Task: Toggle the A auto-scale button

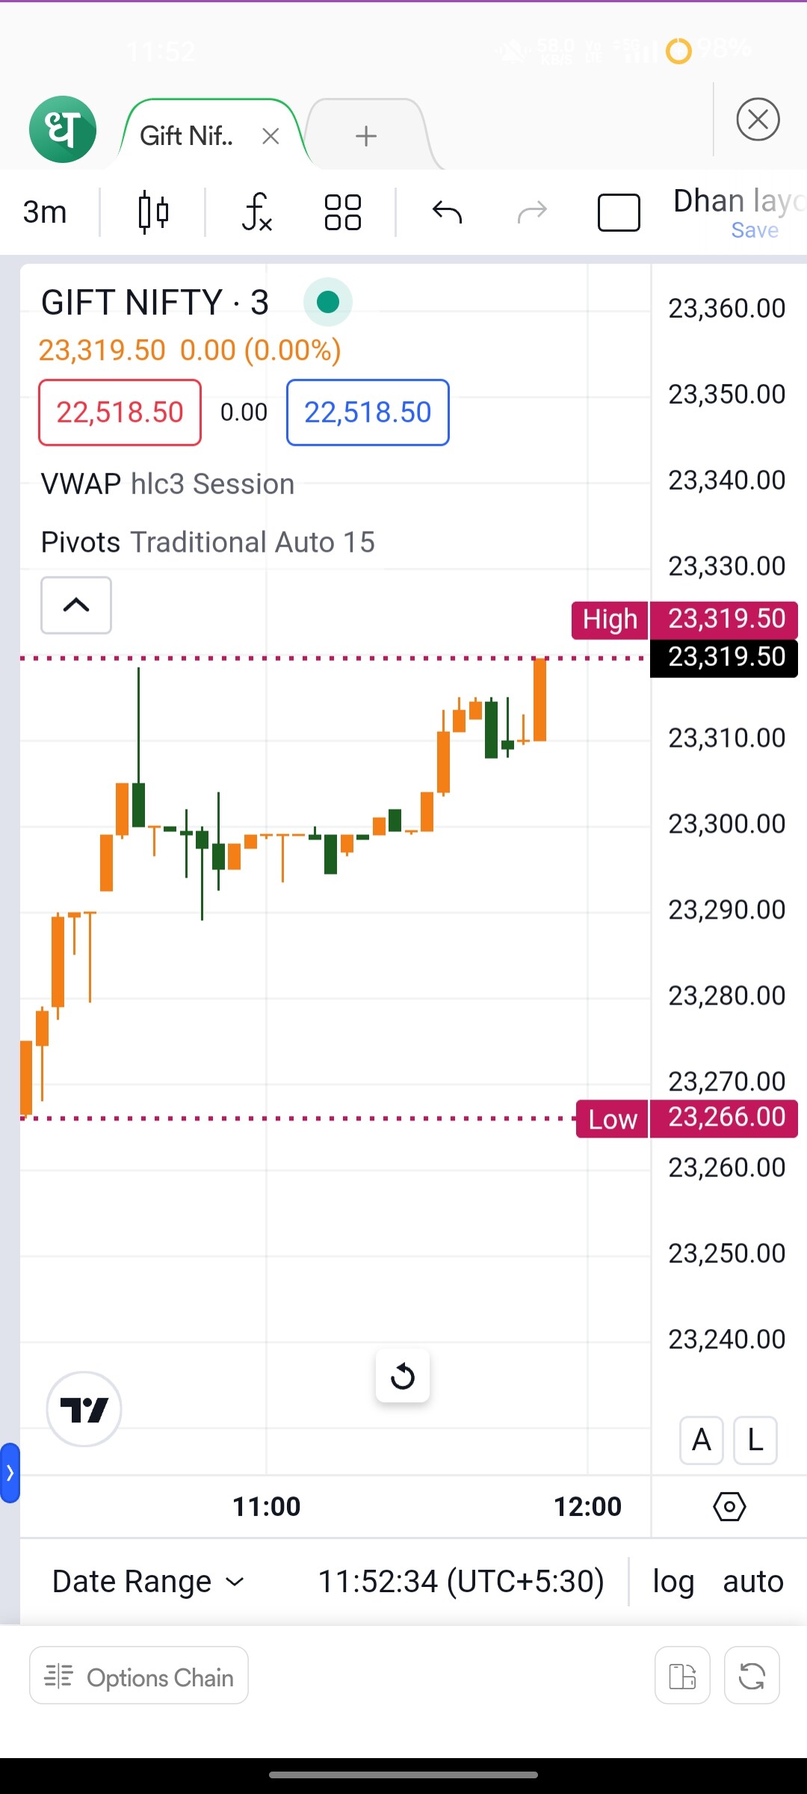Action: pyautogui.click(x=701, y=1440)
